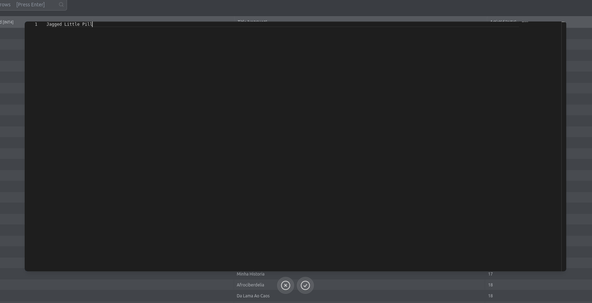Viewport: 592px width, 303px height.
Task: Select the 'Afrociberdelia' title cell
Action: pos(359,285)
